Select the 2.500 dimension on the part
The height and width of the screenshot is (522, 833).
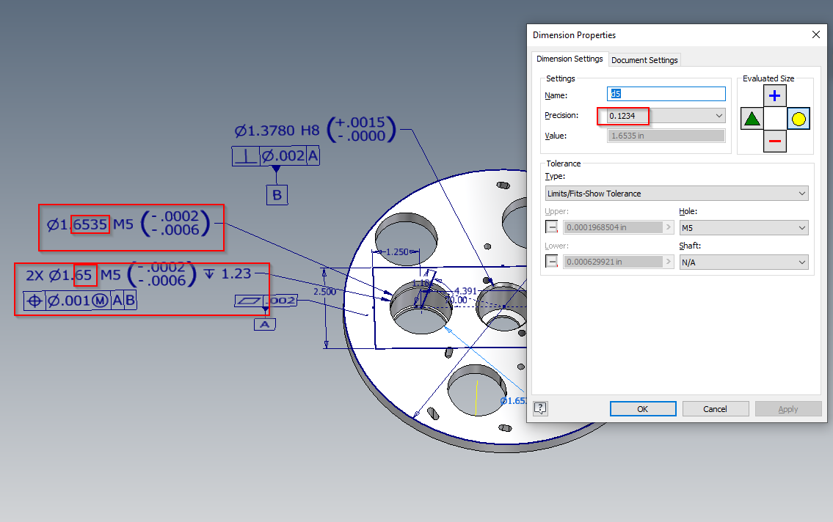click(x=324, y=292)
